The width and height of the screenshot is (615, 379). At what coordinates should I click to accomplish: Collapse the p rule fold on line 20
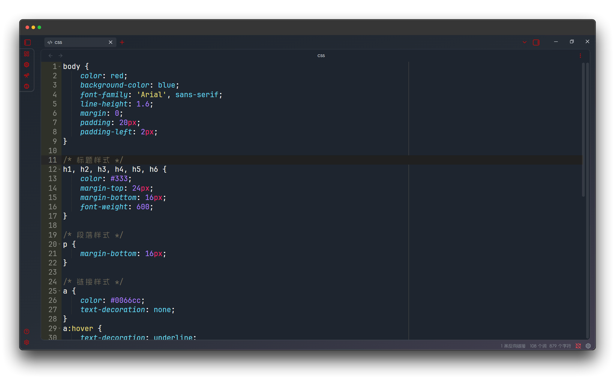(x=59, y=244)
